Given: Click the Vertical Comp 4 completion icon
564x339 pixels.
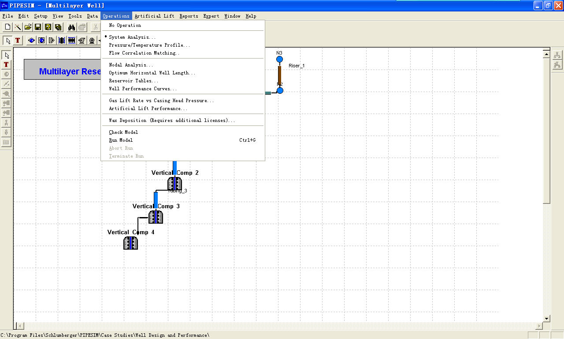Looking at the screenshot, I should (x=131, y=243).
